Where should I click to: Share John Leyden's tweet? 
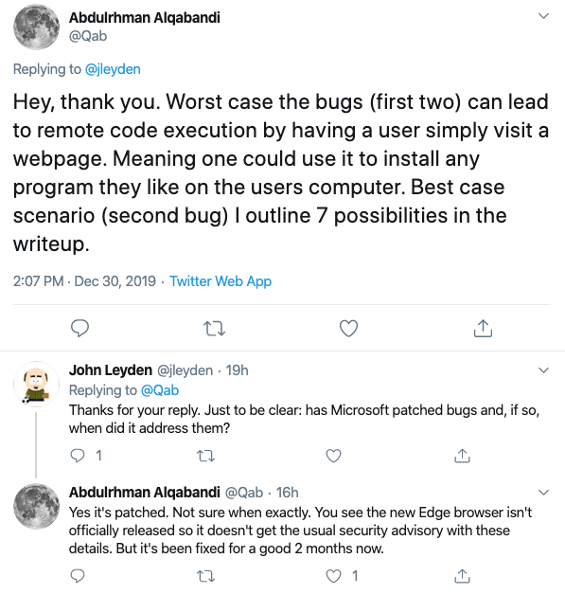462,456
